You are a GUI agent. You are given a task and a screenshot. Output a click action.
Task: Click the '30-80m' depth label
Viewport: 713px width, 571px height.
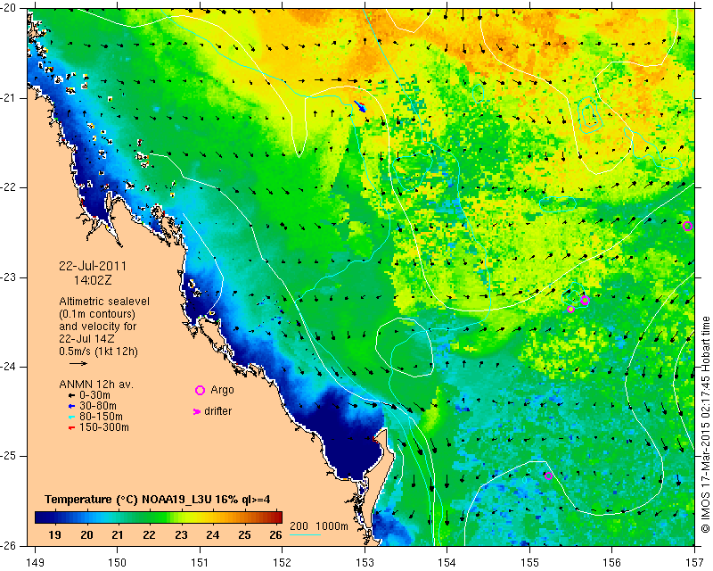point(98,406)
